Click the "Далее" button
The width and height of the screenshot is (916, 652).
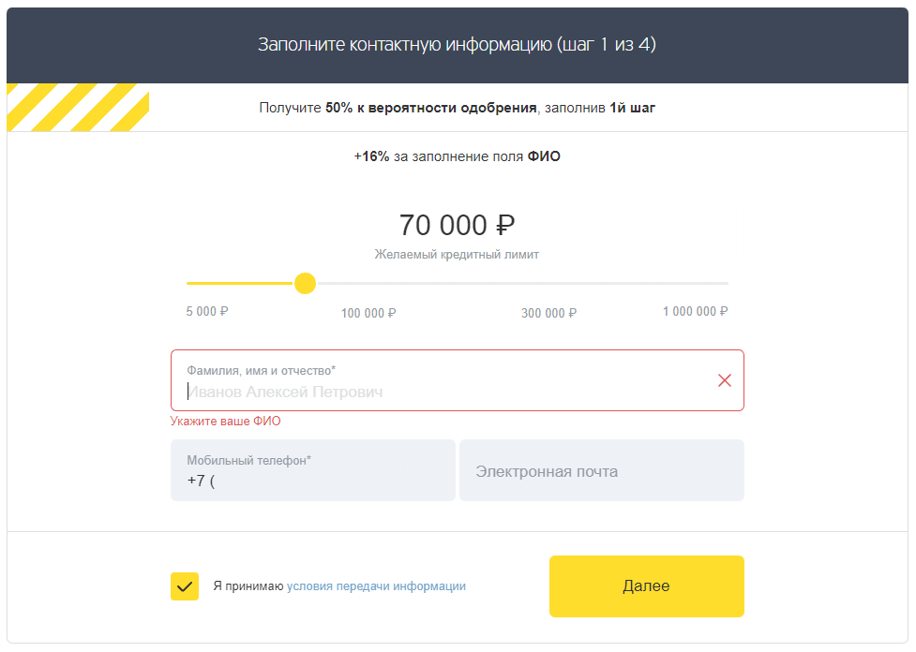tap(646, 586)
